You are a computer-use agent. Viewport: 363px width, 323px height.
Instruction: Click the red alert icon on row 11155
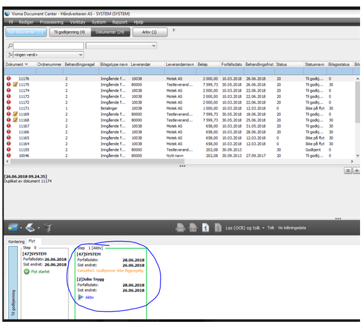coord(8,150)
